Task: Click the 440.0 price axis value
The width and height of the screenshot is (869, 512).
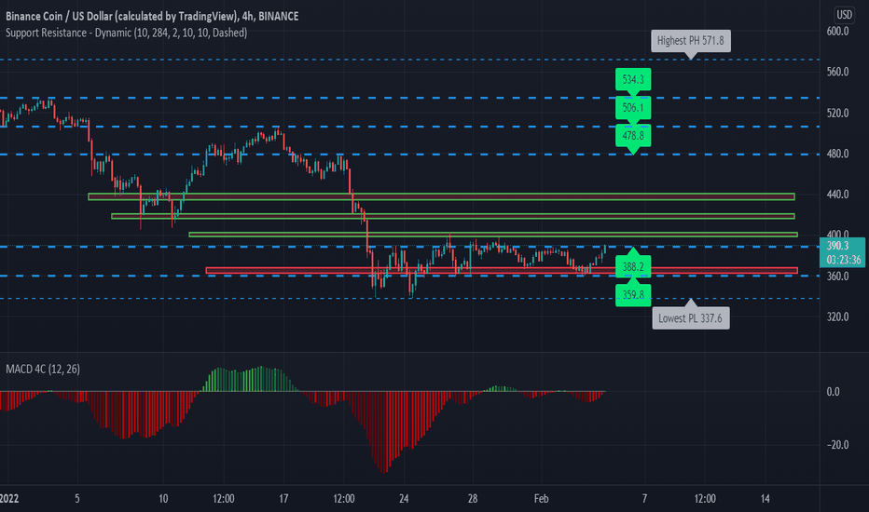Action: click(837, 195)
